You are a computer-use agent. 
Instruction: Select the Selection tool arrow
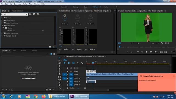click(x=59, y=58)
